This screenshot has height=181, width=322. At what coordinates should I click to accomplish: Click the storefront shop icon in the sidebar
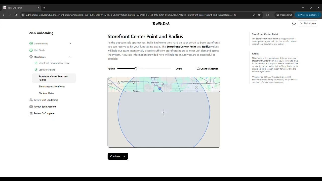tap(31, 57)
